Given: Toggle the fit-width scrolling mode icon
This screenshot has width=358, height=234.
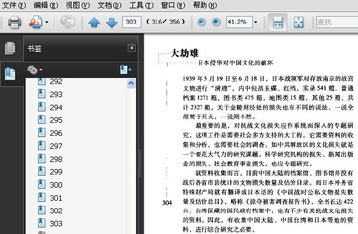Looking at the screenshot, I should (x=277, y=23).
